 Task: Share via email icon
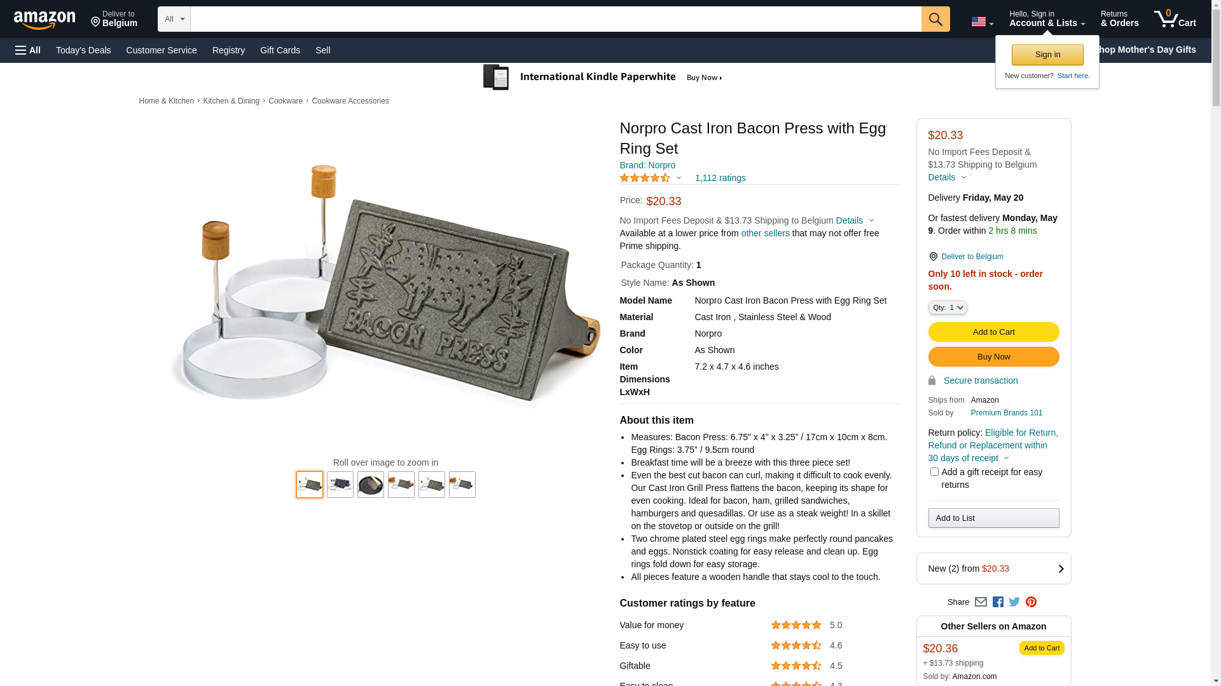(981, 602)
